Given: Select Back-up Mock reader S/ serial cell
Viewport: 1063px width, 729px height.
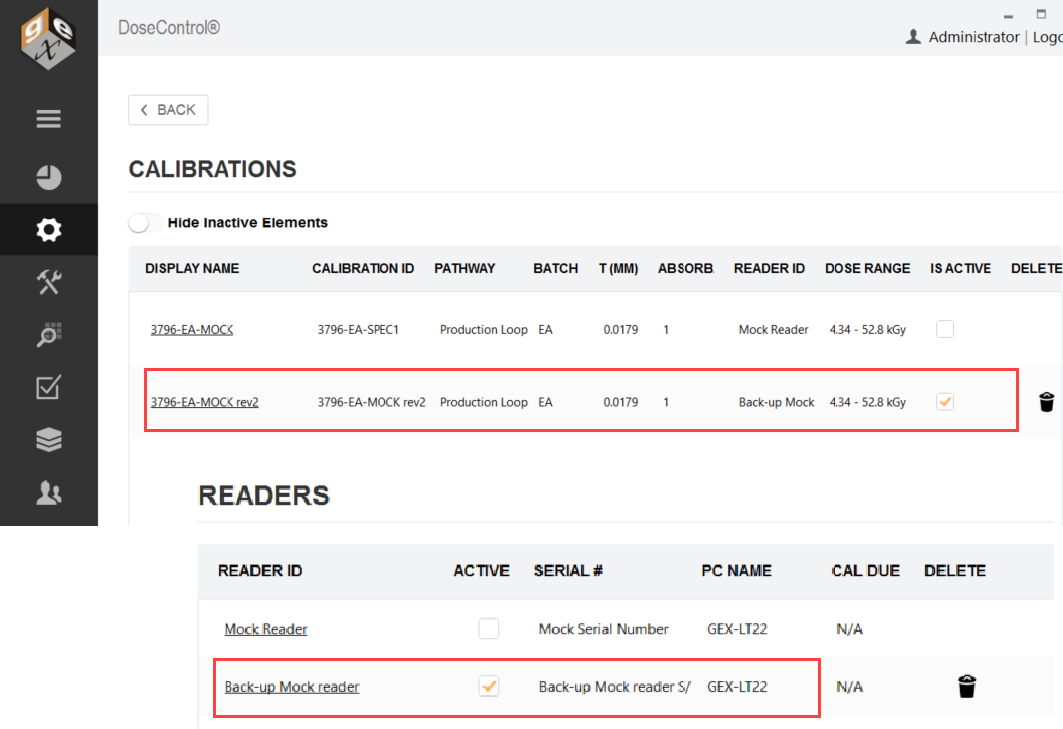Looking at the screenshot, I should pos(615,687).
